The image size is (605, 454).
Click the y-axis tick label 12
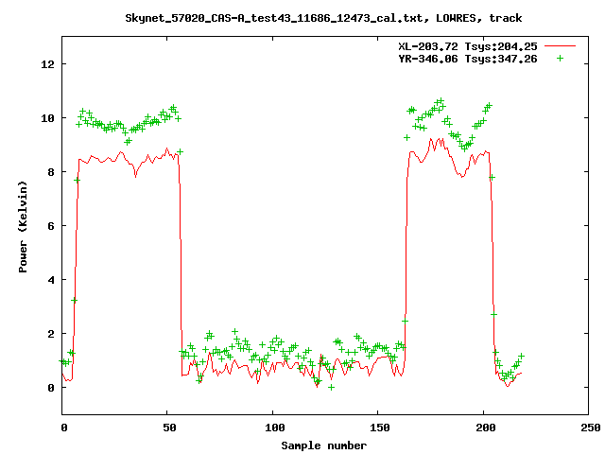[48, 64]
